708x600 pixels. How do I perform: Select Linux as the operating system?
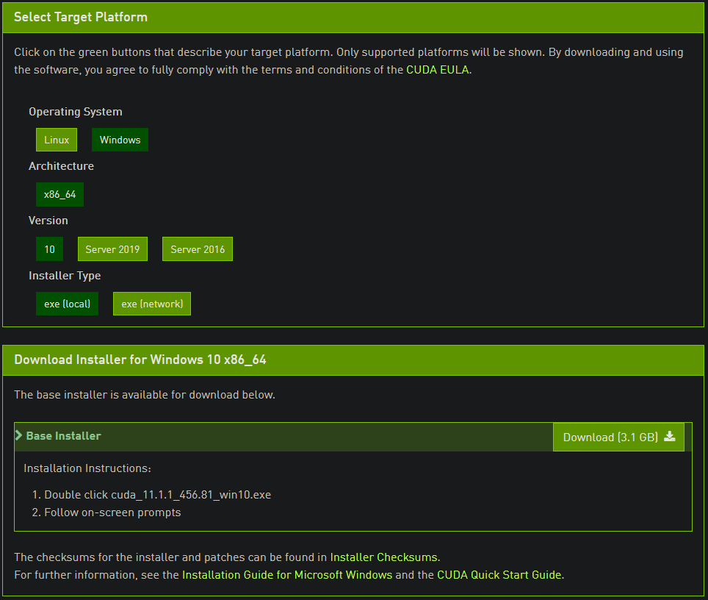click(57, 140)
